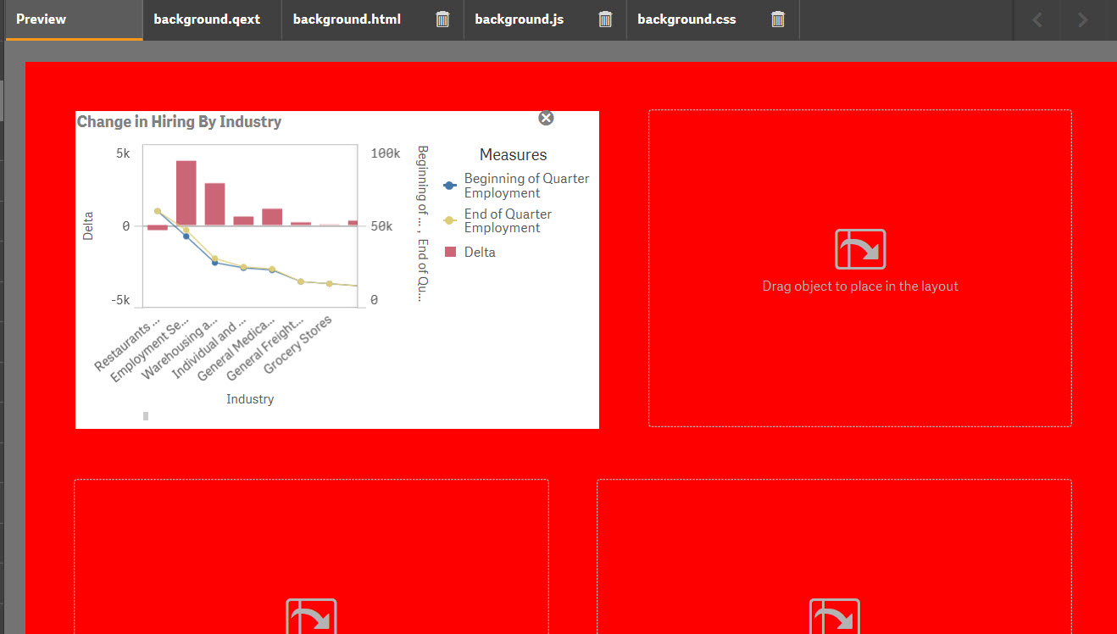Select End of Quarter Employment legend entry
Image resolution: width=1117 pixels, height=634 pixels.
click(498, 220)
